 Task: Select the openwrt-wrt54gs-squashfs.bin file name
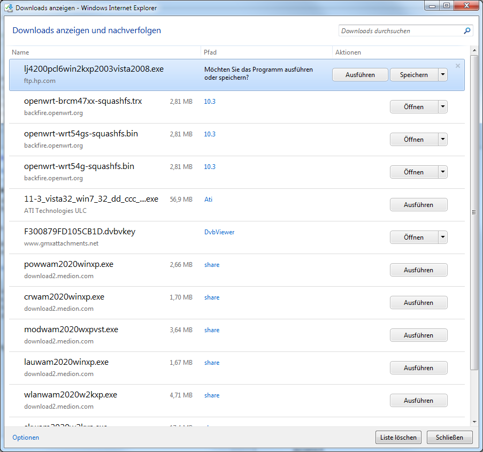(81, 134)
